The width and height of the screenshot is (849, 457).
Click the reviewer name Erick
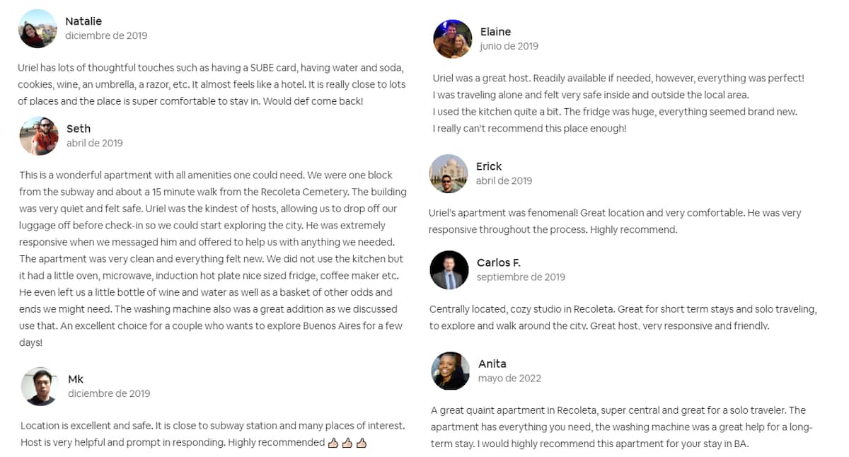[489, 166]
